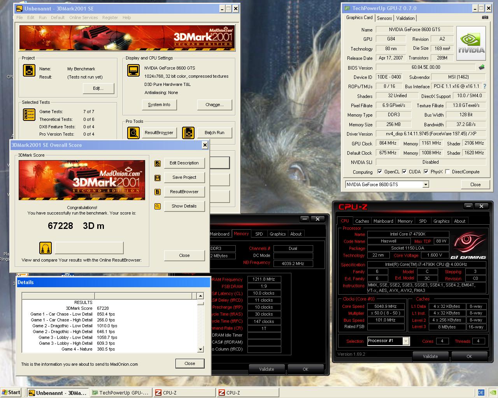Click the Show Details button
The width and height of the screenshot is (498, 398).
pyautogui.click(x=184, y=206)
